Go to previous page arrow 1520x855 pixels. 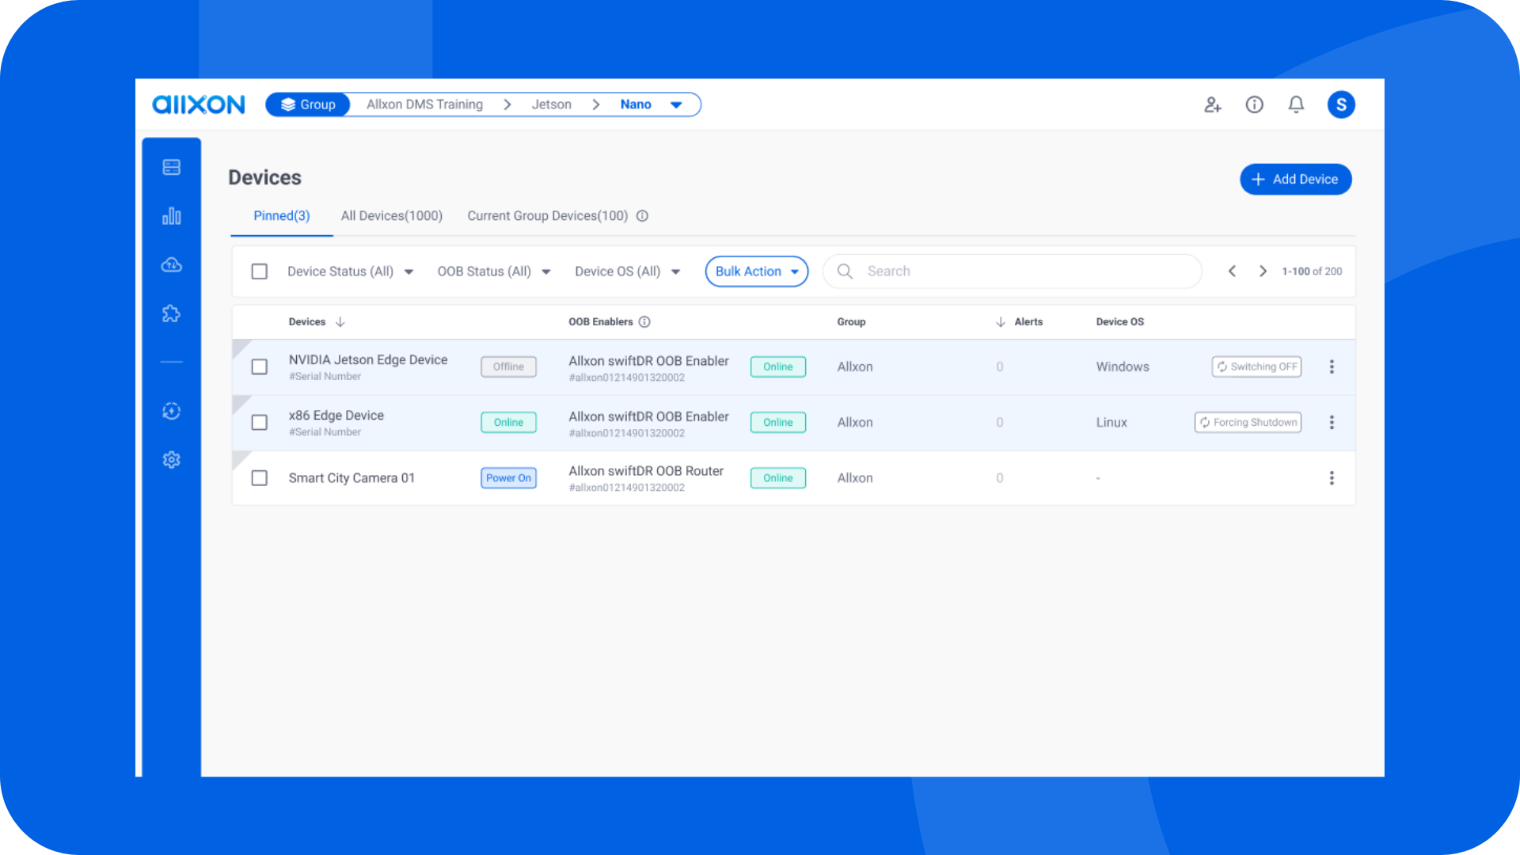pos(1233,272)
